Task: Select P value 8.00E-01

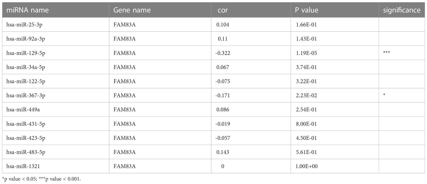Action: pos(306,124)
